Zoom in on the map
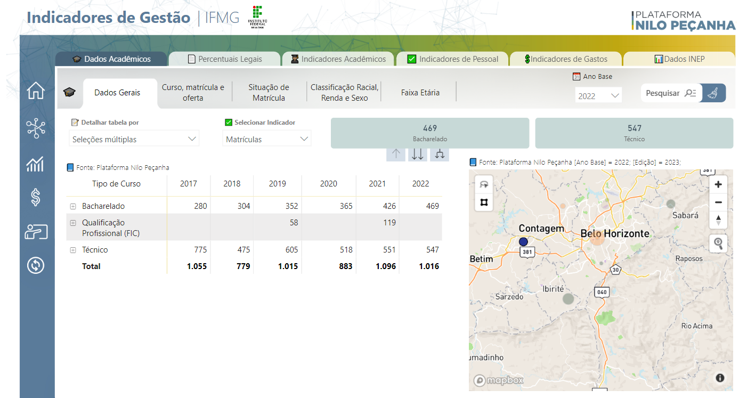 coord(718,185)
